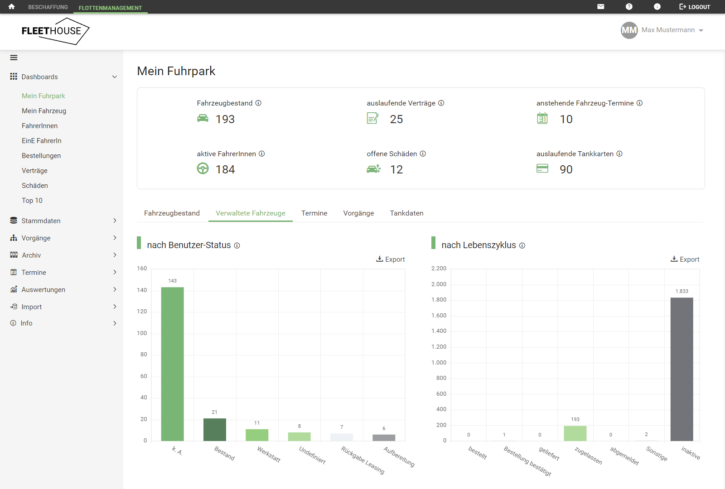The height and width of the screenshot is (489, 725).
Task: Switch to the Fahrzeugbestand tab
Action: (x=172, y=213)
